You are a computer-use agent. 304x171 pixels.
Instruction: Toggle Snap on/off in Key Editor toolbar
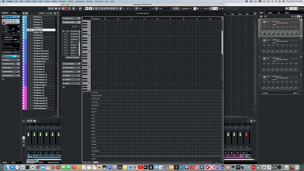coord(136,8)
